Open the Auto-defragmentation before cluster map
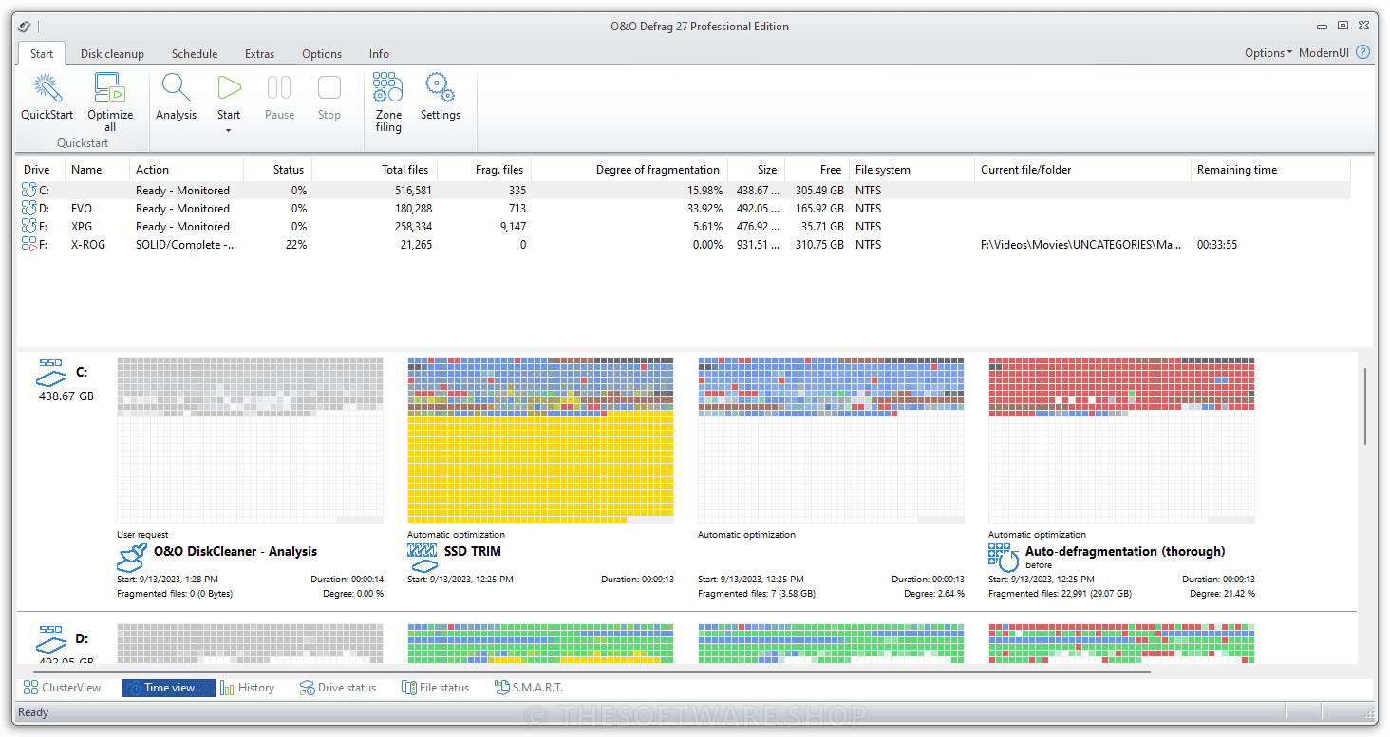The image size is (1390, 737). [x=1121, y=440]
